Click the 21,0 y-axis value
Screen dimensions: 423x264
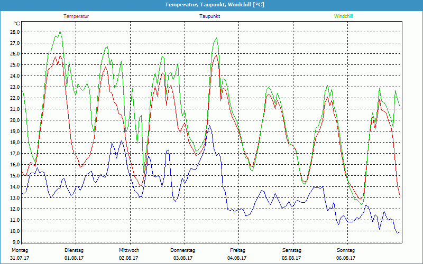[x=15, y=109]
